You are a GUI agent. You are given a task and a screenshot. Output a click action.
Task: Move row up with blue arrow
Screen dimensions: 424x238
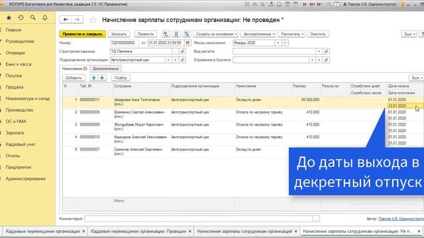(94, 78)
